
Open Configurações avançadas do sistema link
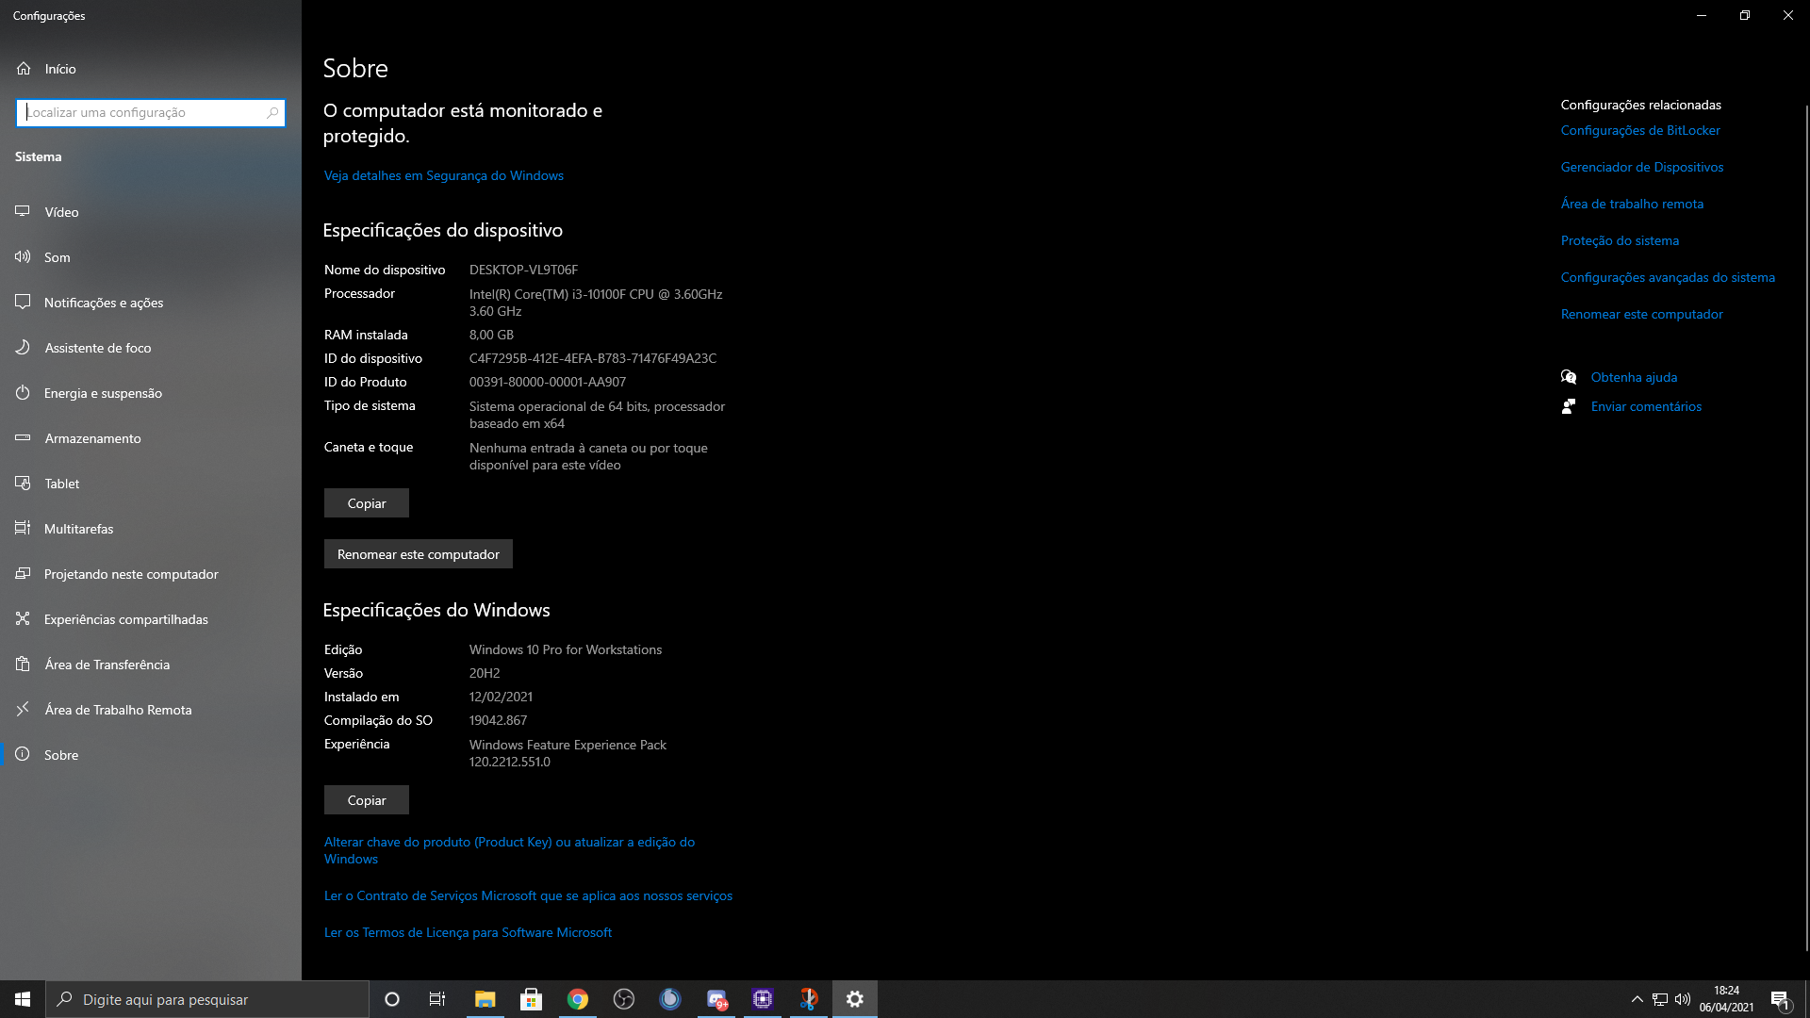point(1668,278)
